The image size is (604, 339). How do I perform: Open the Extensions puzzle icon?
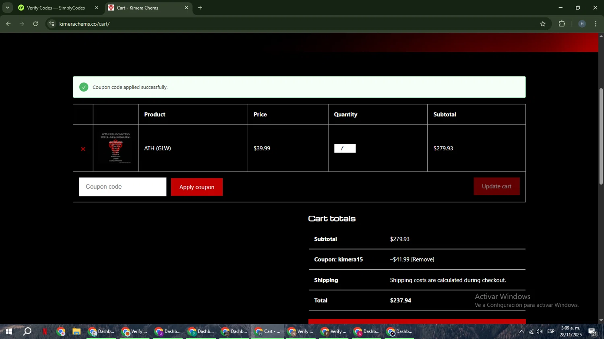pyautogui.click(x=562, y=24)
